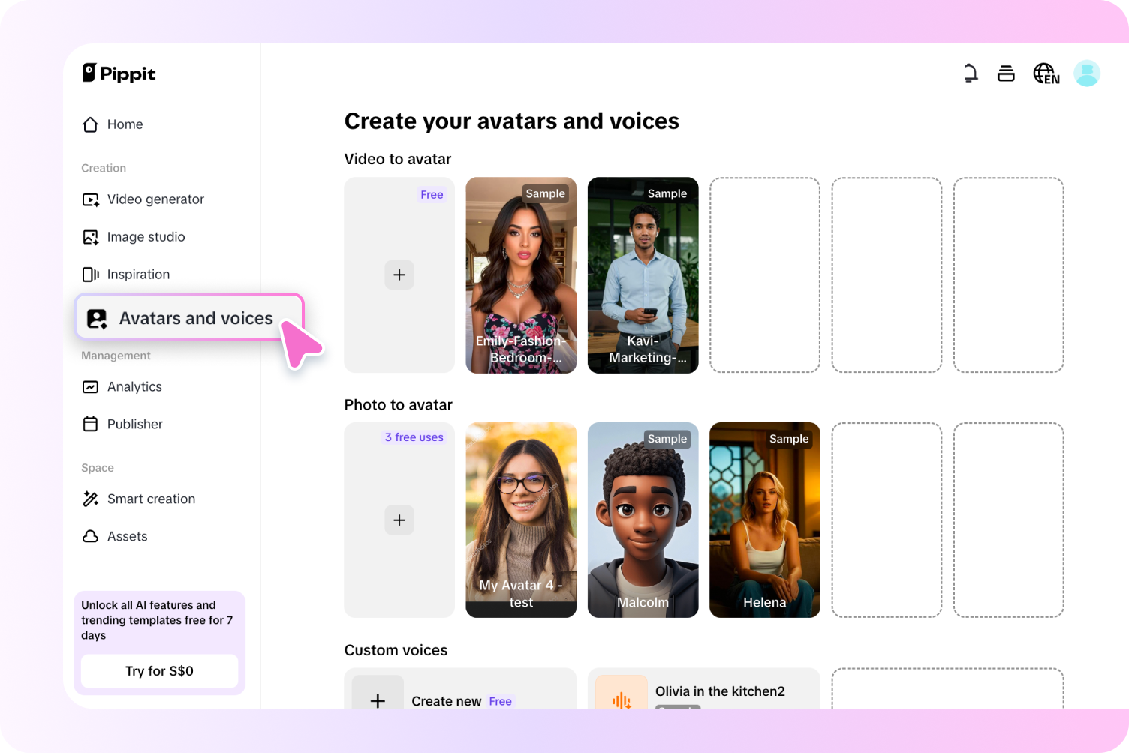Viewport: 1129px width, 753px height.
Task: Select Smart creation in the sidebar
Action: point(151,499)
